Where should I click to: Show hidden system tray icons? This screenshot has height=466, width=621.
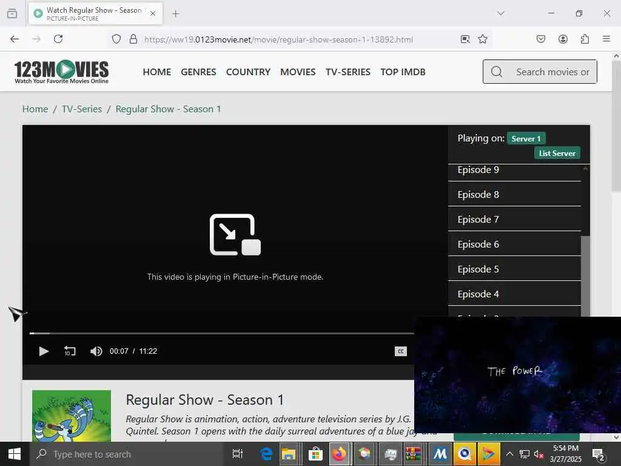[509, 454]
